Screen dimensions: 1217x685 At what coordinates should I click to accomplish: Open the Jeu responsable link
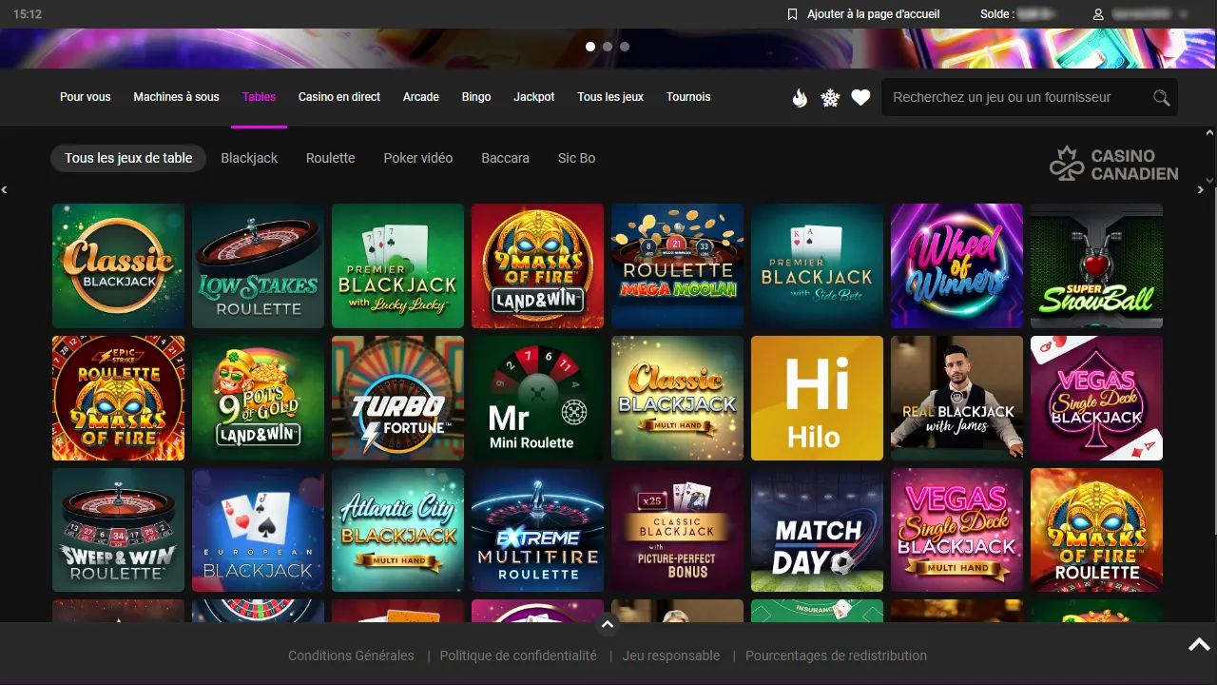click(x=671, y=656)
